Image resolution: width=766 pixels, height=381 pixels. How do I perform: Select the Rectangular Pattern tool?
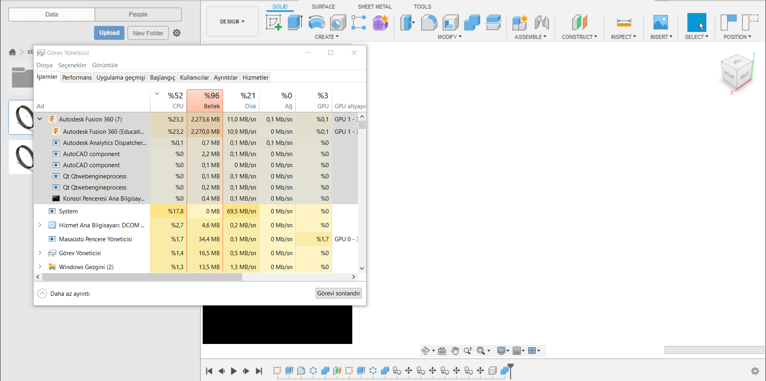[359, 22]
